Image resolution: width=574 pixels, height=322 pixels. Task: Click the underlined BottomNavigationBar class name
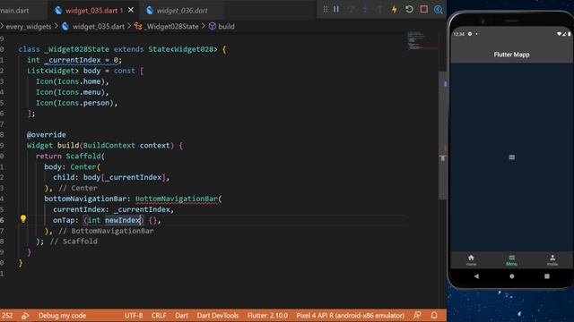point(177,199)
